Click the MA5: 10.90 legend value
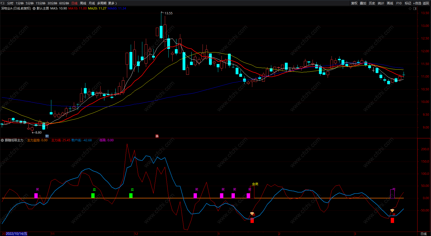Viewport: 431px width, 236px height. pos(59,8)
